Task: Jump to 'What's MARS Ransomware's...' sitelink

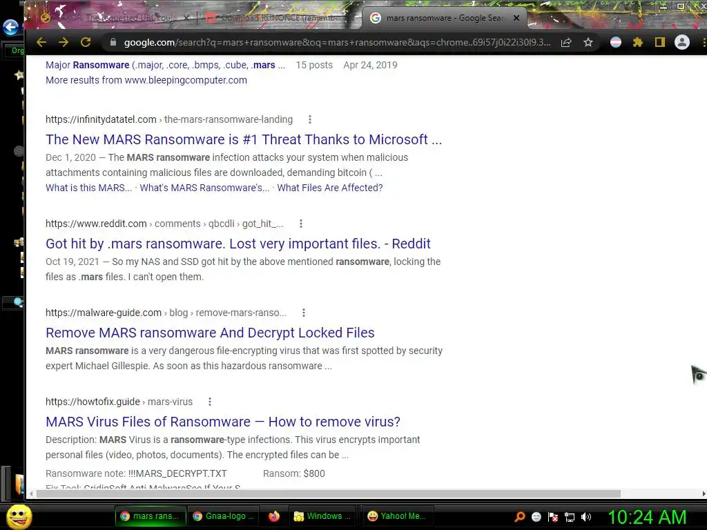Action: (204, 188)
